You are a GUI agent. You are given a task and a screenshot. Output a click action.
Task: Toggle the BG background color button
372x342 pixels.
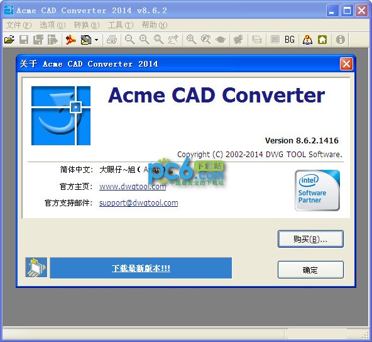(290, 40)
